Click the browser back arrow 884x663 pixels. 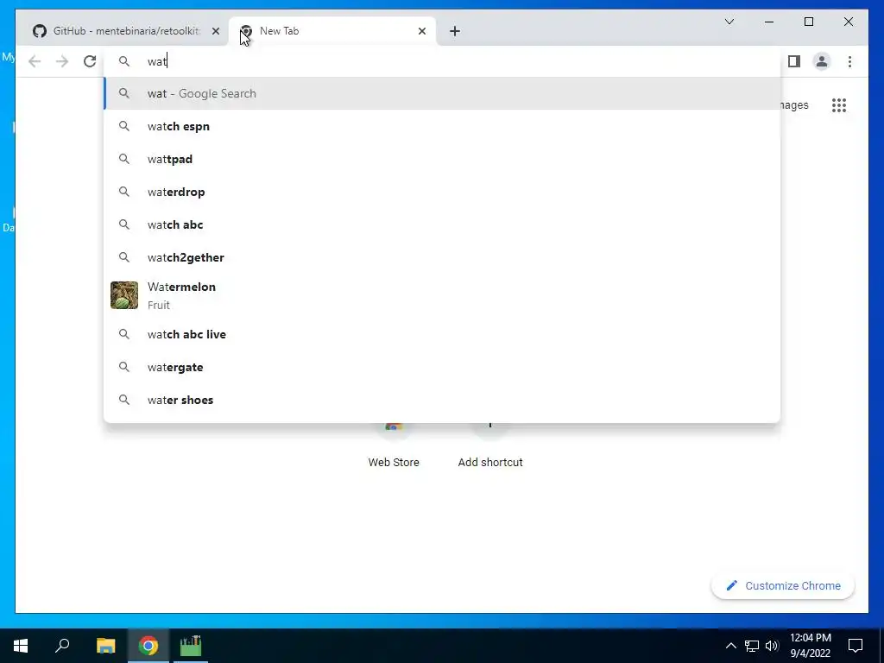point(35,61)
